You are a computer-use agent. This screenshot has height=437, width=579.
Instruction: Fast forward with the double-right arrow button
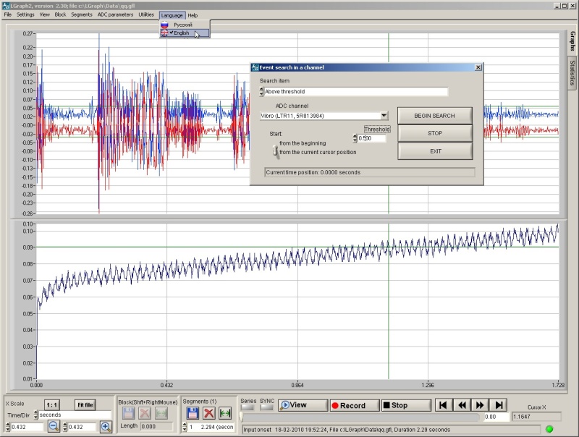click(x=480, y=405)
